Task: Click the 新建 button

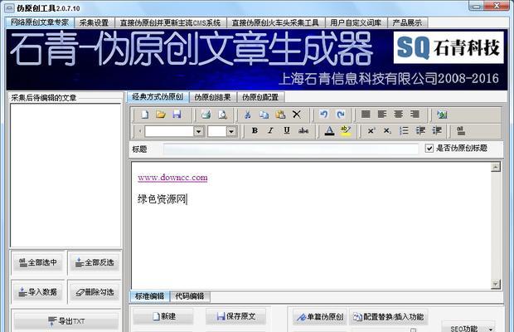Action: [163, 316]
